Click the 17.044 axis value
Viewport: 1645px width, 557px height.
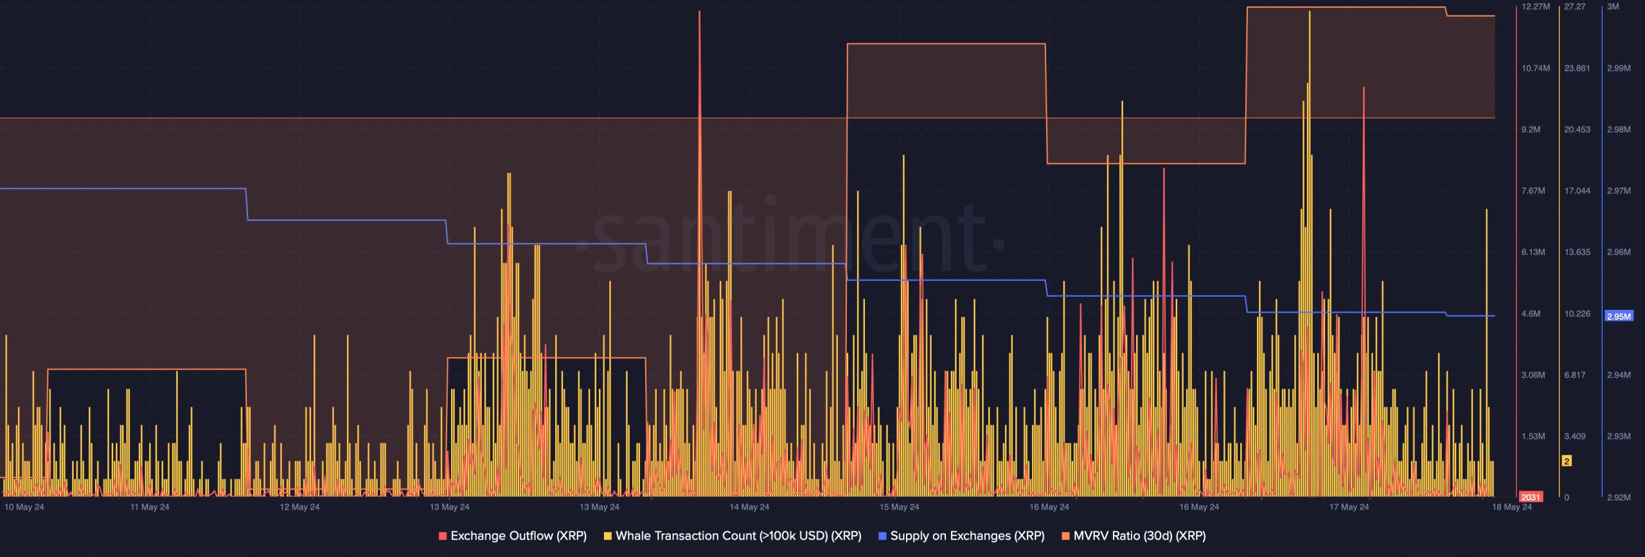point(1577,191)
